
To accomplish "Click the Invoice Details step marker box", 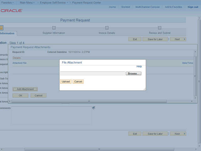I will pyautogui.click(x=107, y=28).
